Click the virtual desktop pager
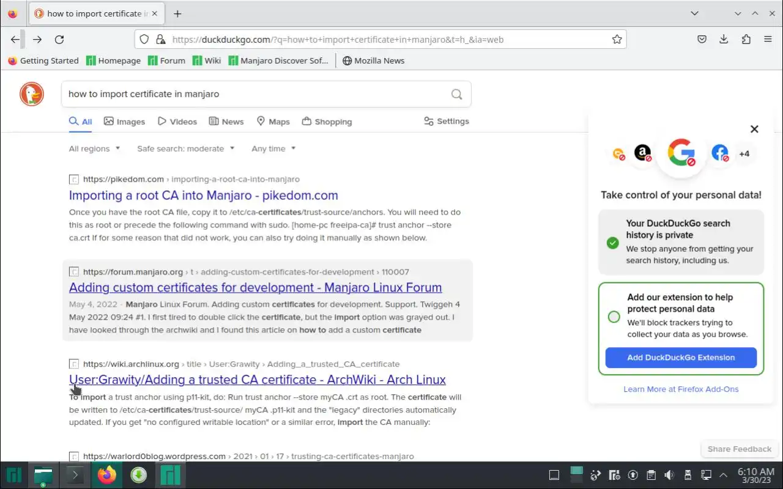 577,475
